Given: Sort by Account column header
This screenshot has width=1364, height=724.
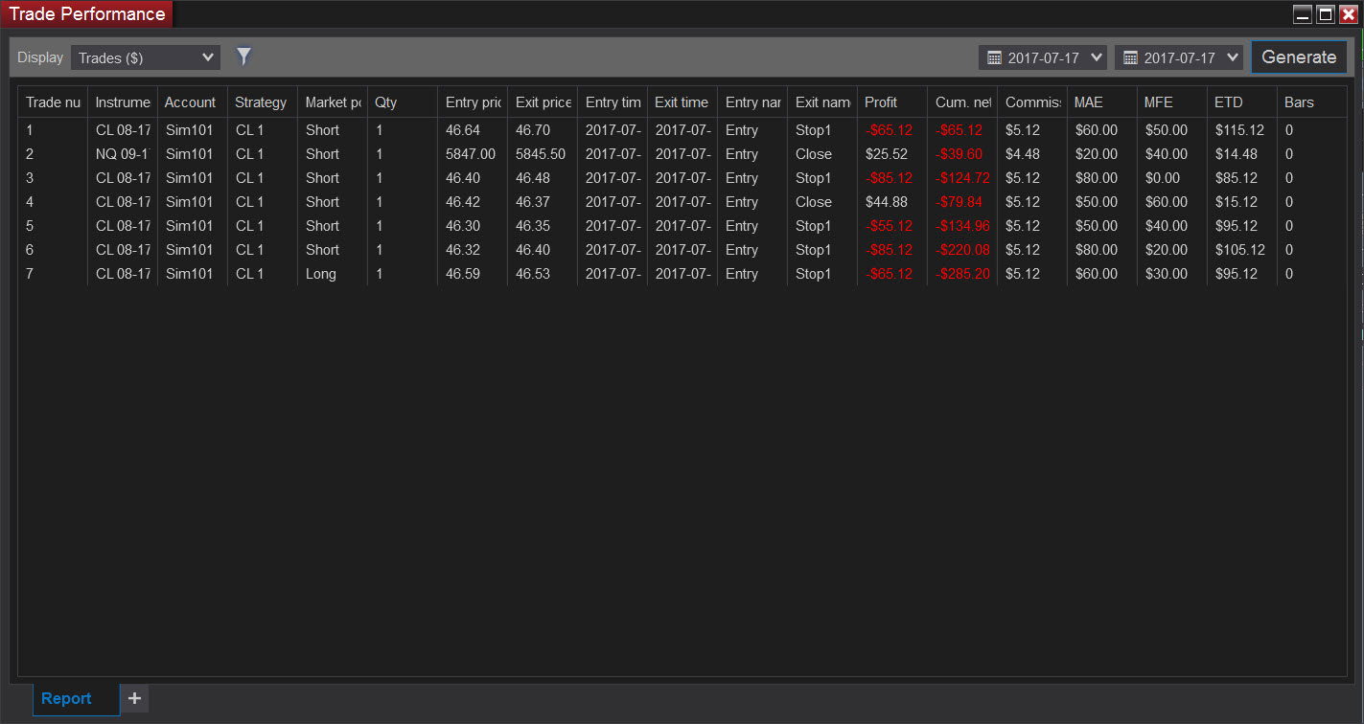Looking at the screenshot, I should point(193,102).
